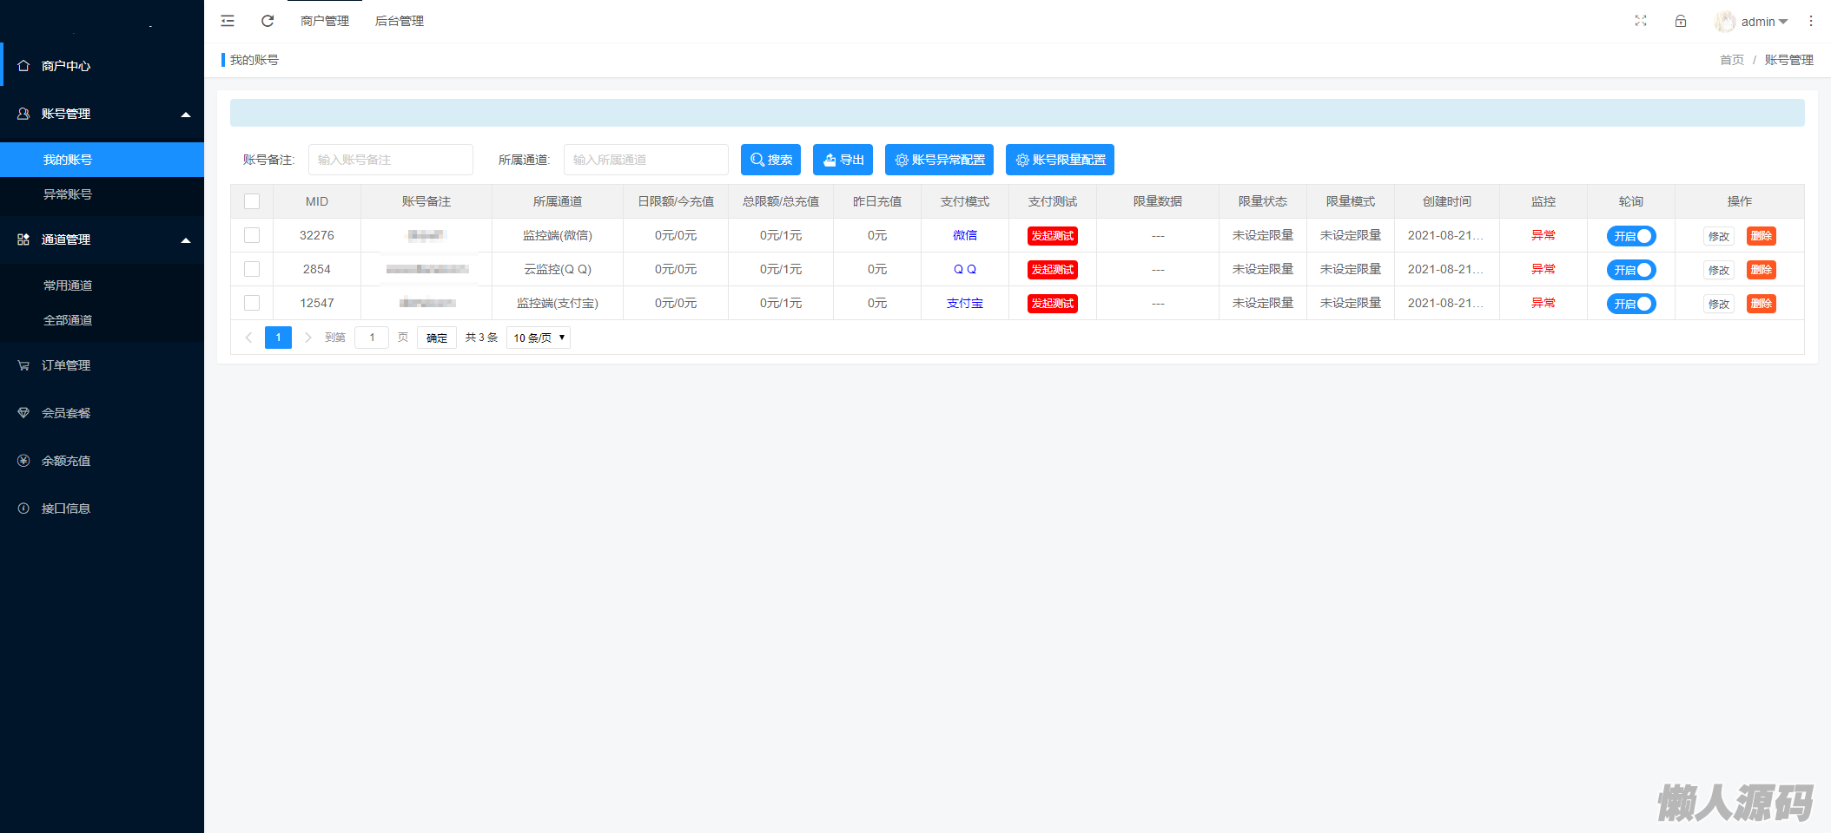Click 发起测试 for the 支付宝 row

(x=1052, y=304)
